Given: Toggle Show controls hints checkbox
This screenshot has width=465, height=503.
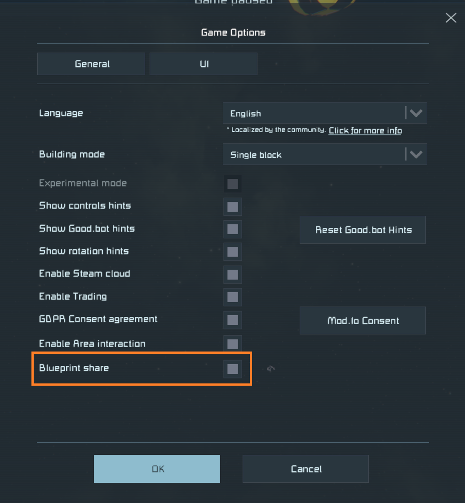Looking at the screenshot, I should coord(233,206).
